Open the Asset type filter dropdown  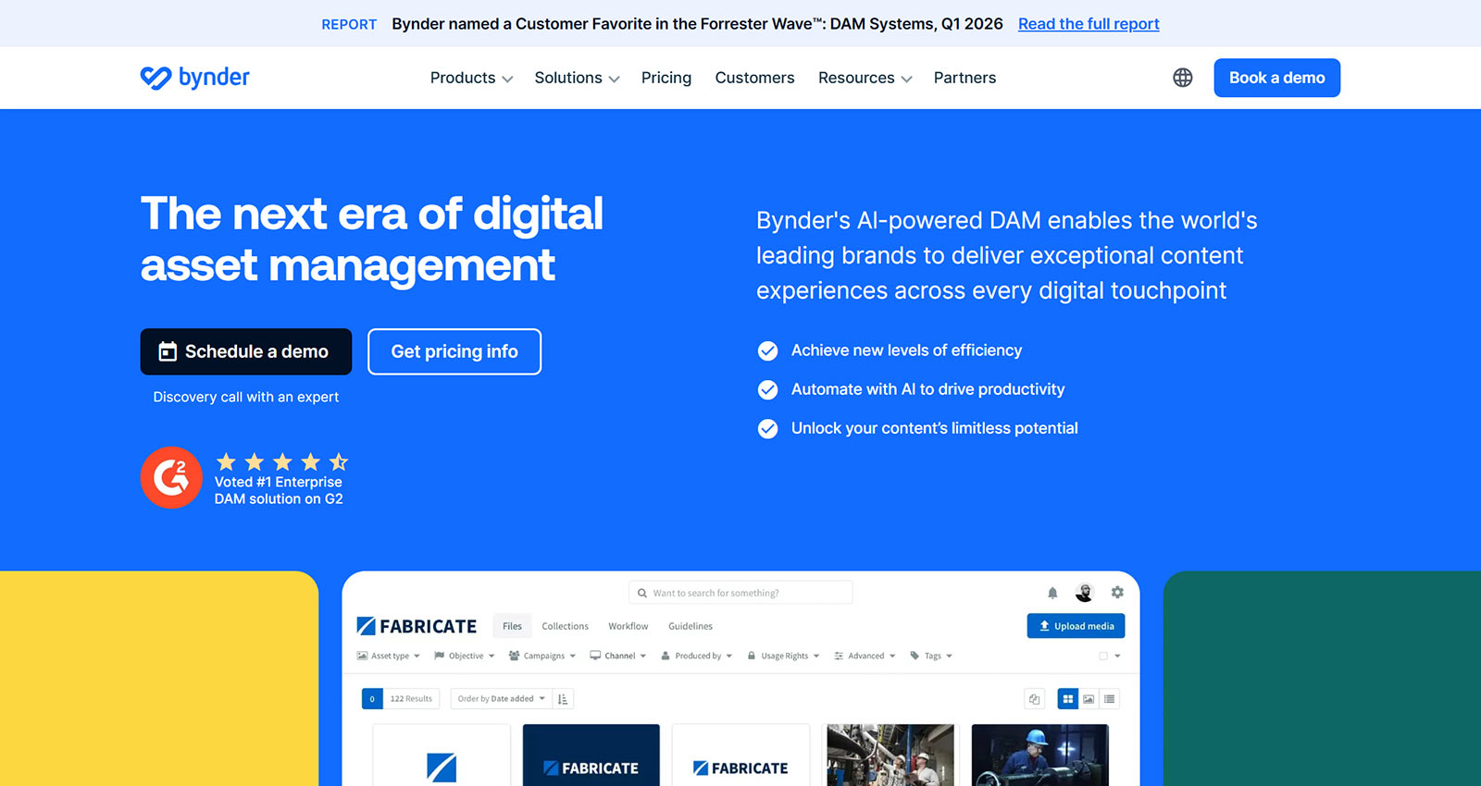pos(388,656)
